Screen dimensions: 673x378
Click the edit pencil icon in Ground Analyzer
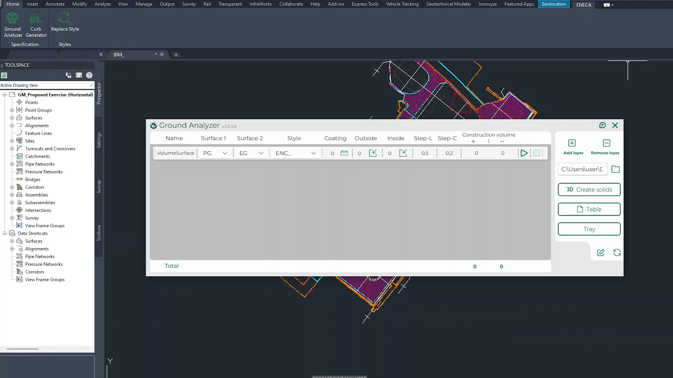(x=601, y=252)
